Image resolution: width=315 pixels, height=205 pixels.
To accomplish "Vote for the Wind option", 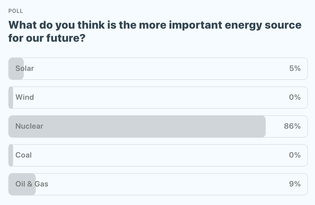I will click(x=25, y=97).
